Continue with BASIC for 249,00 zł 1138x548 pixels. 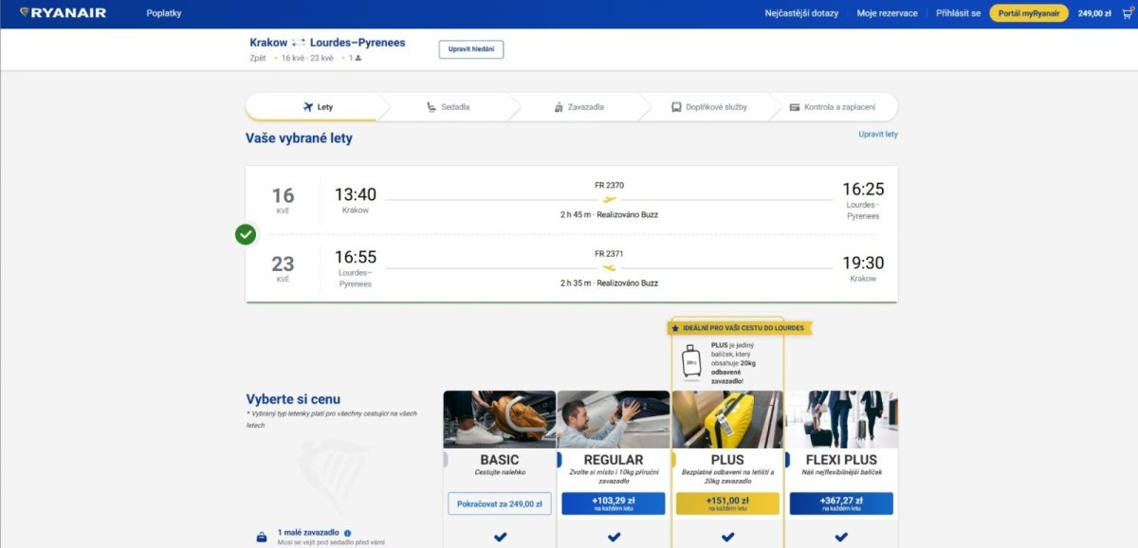tap(500, 503)
